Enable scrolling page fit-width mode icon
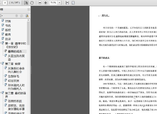Viewport: 157px width, 114px height. (67, 3)
